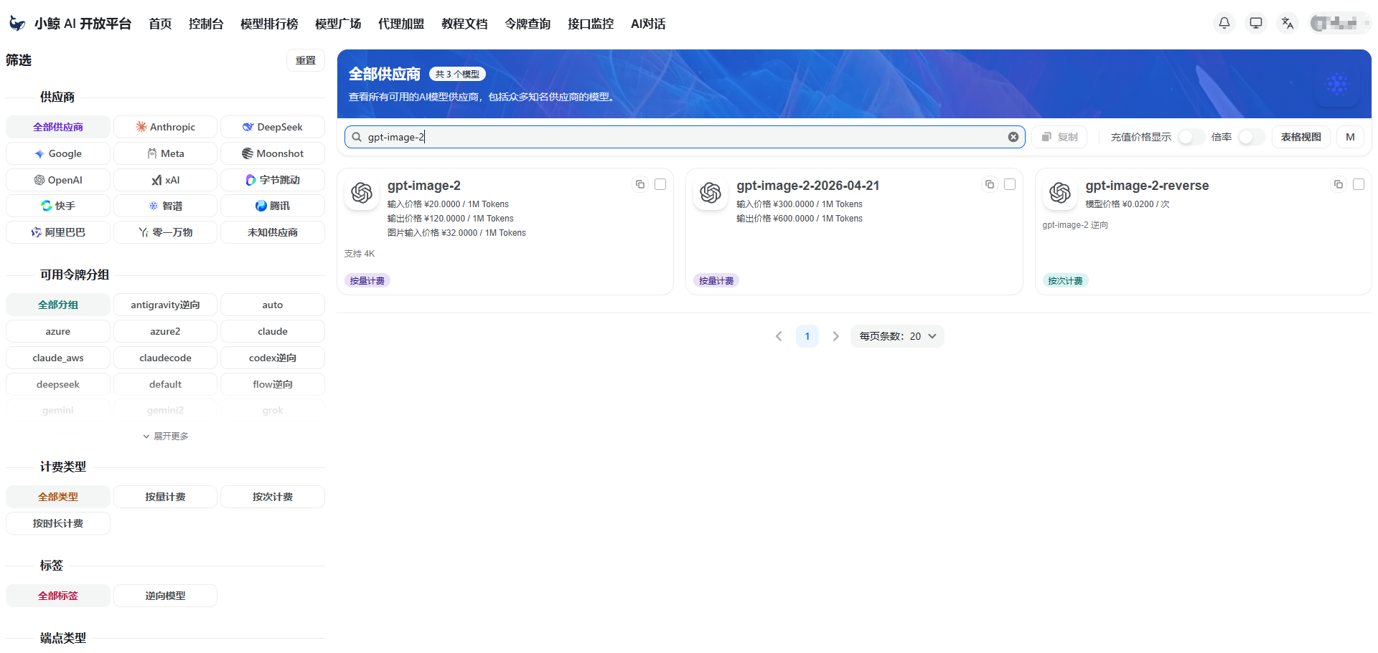Open 控制台 in top navigation

click(x=206, y=24)
